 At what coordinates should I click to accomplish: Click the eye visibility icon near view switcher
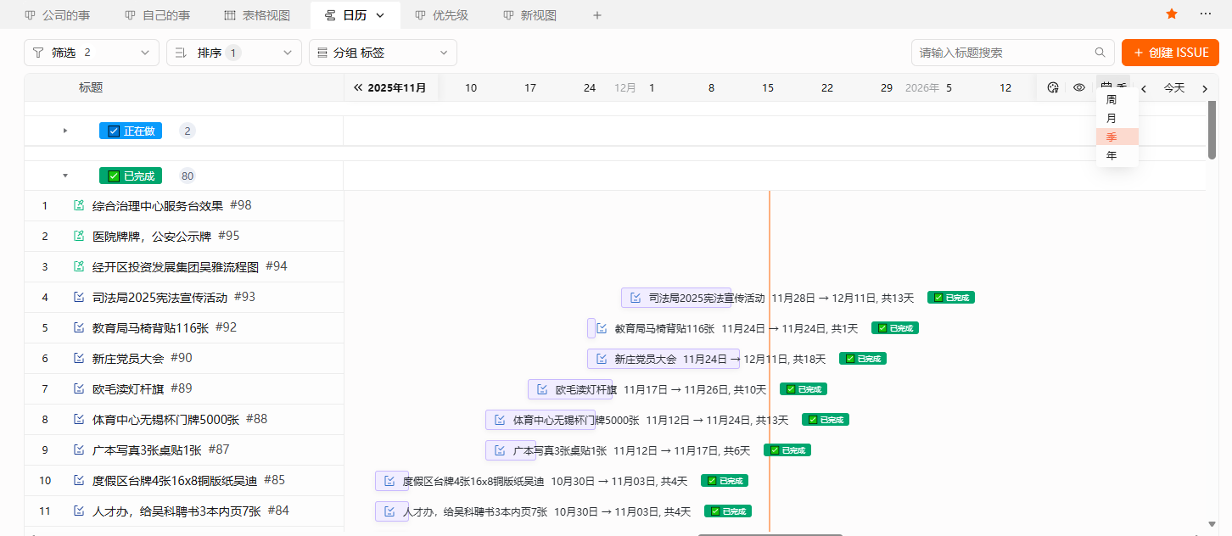1078,87
